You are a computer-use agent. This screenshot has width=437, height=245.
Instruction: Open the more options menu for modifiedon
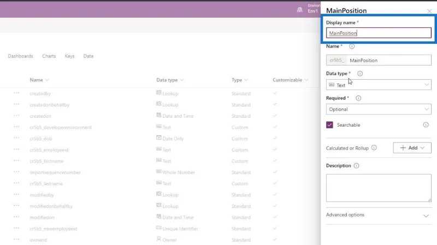pos(16,217)
